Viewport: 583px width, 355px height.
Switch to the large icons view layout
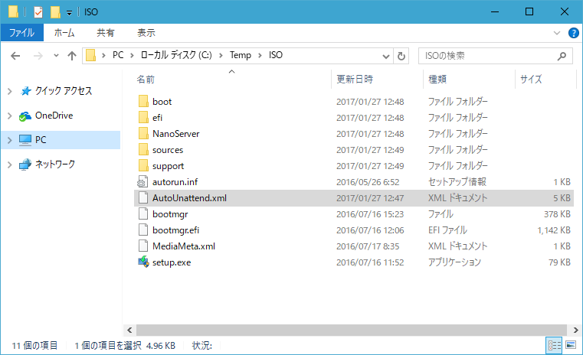click(x=570, y=345)
